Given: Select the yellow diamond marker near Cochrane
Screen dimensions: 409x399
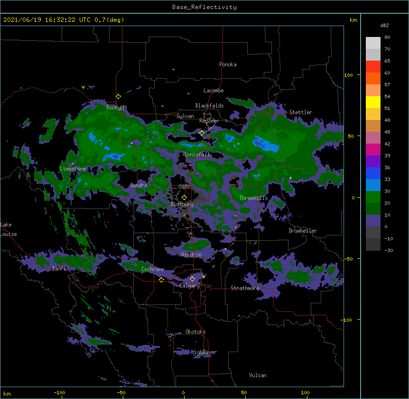Looking at the screenshot, I should 161,280.
